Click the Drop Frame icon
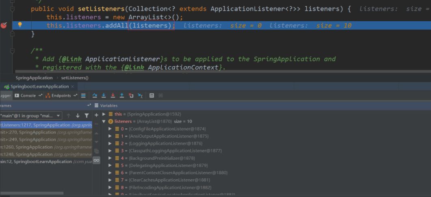This screenshot has height=197, width=431. (x=131, y=95)
